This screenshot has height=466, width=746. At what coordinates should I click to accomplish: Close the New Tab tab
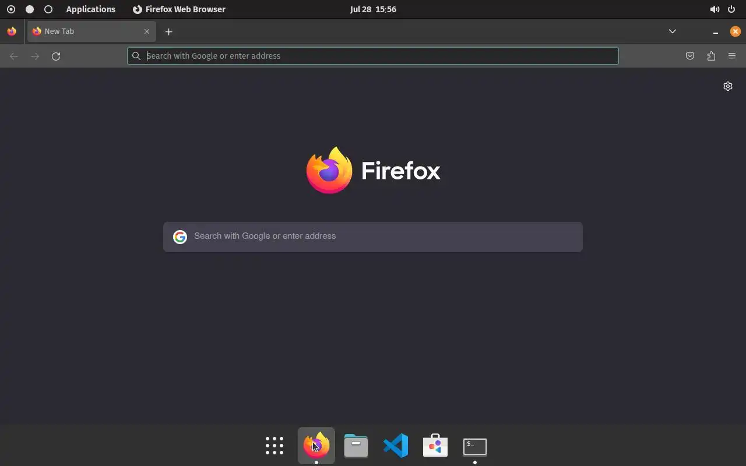tap(147, 31)
